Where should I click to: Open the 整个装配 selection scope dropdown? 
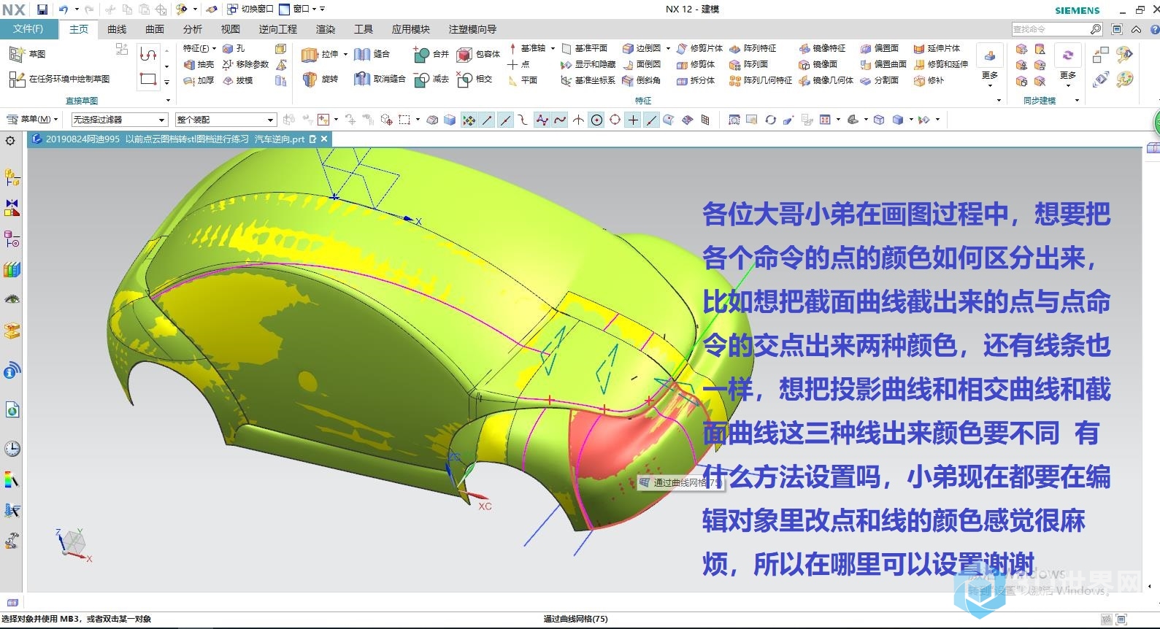tap(226, 120)
